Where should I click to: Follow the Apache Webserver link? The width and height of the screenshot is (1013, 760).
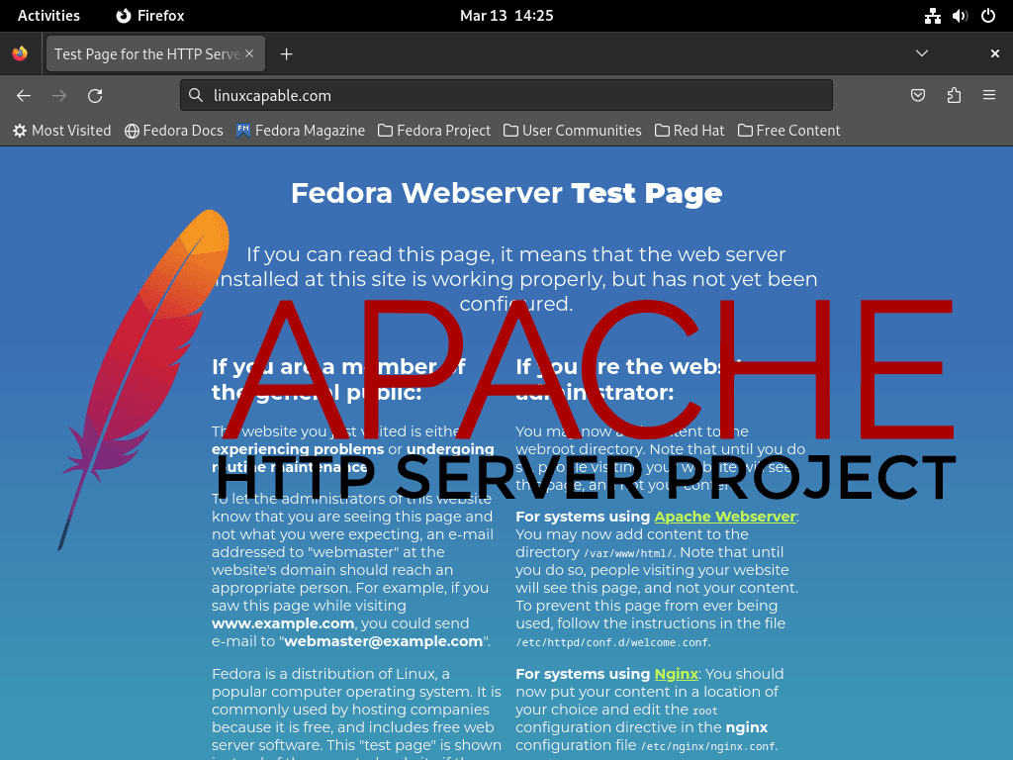pyautogui.click(x=725, y=517)
